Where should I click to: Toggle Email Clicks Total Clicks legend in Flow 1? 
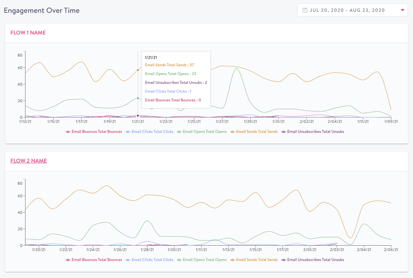click(x=149, y=131)
